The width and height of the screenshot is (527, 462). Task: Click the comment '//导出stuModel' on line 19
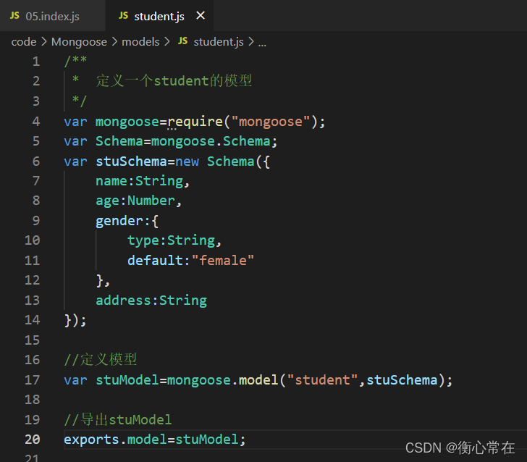(117, 419)
